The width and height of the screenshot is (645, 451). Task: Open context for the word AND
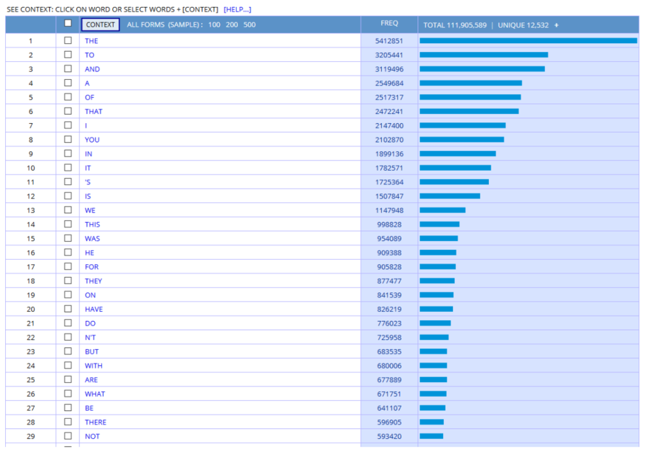click(x=92, y=69)
